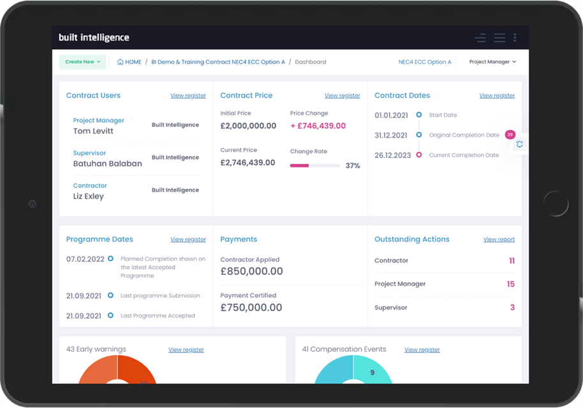Open View report for Outstanding Actions
This screenshot has height=408, width=583.
tap(499, 239)
